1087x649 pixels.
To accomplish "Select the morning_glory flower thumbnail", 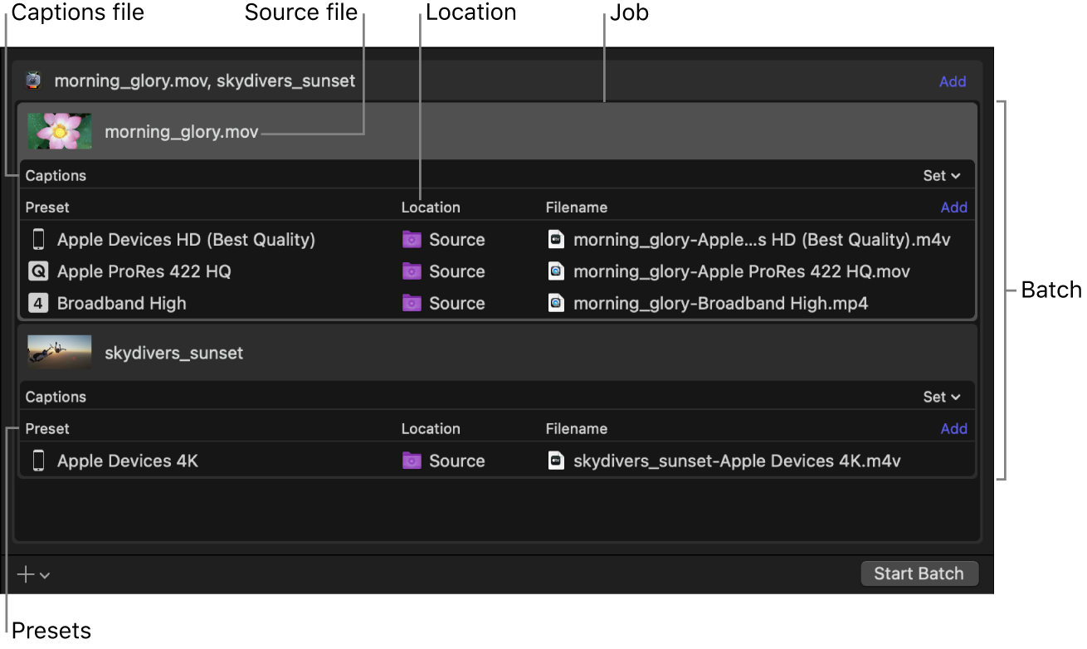I will 60,131.
